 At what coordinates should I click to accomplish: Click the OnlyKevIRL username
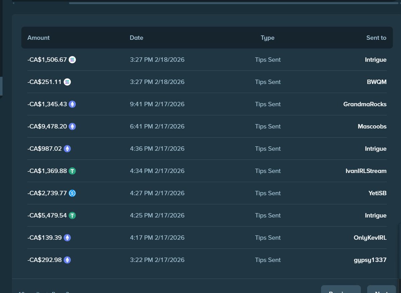tap(370, 238)
